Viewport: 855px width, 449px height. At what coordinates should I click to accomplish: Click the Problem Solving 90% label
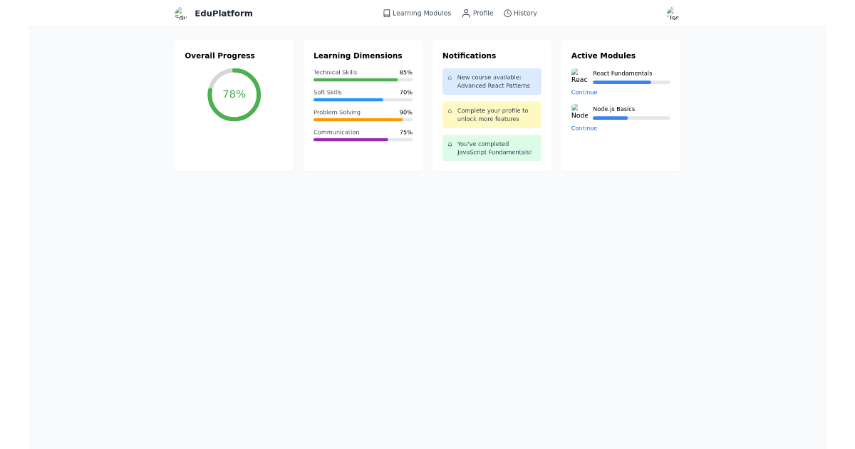coord(406,112)
